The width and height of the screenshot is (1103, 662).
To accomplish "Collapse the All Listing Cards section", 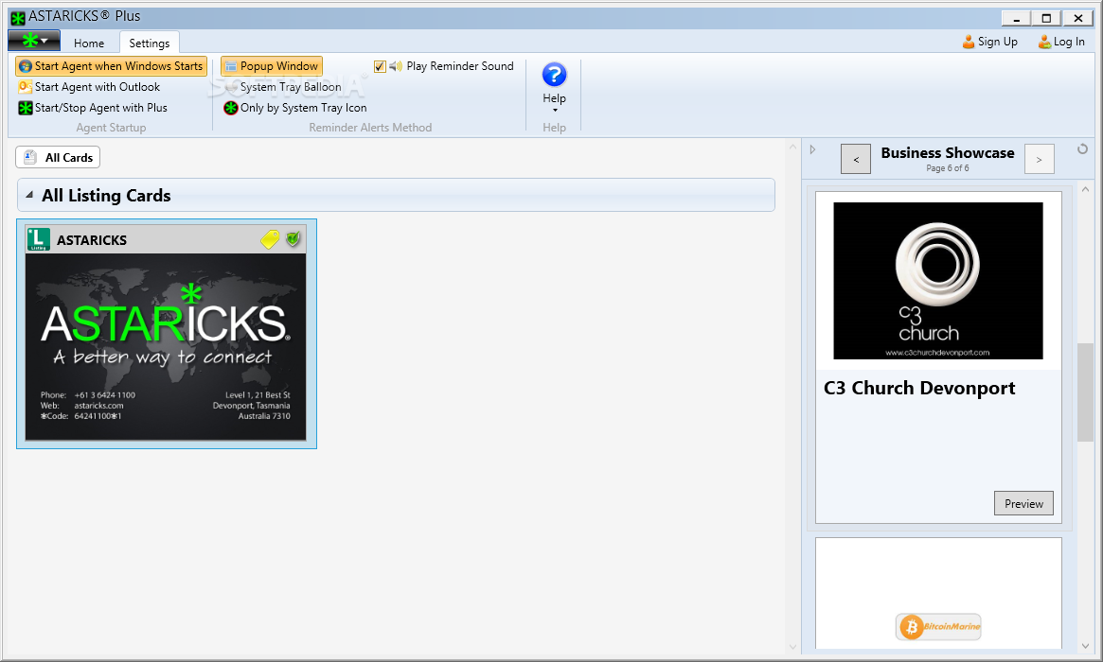I will 28,195.
